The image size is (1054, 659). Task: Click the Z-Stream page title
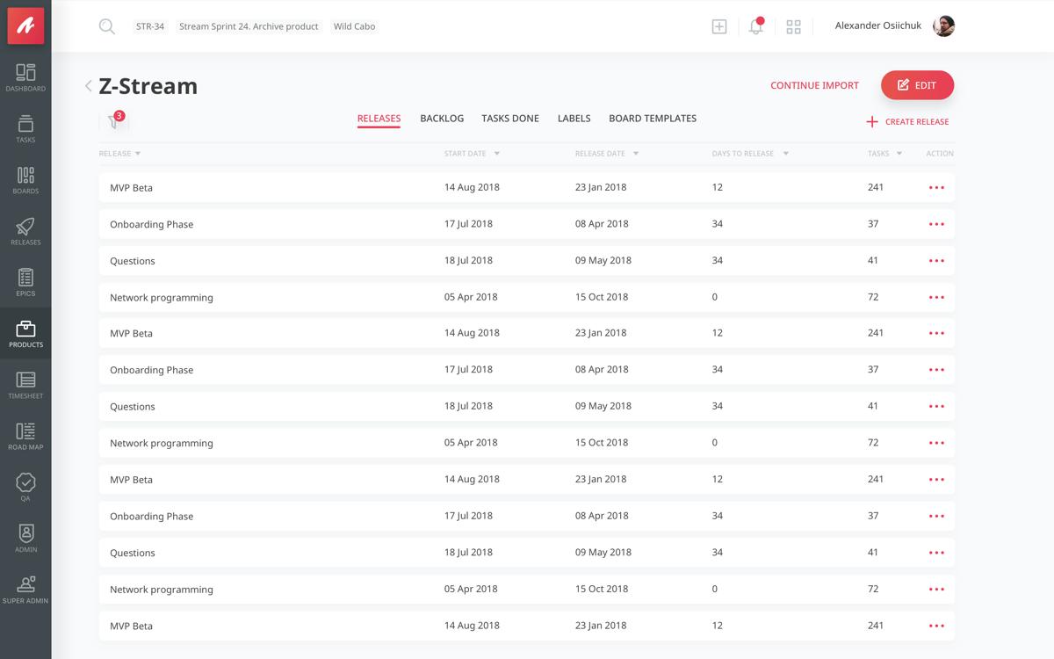click(x=148, y=85)
